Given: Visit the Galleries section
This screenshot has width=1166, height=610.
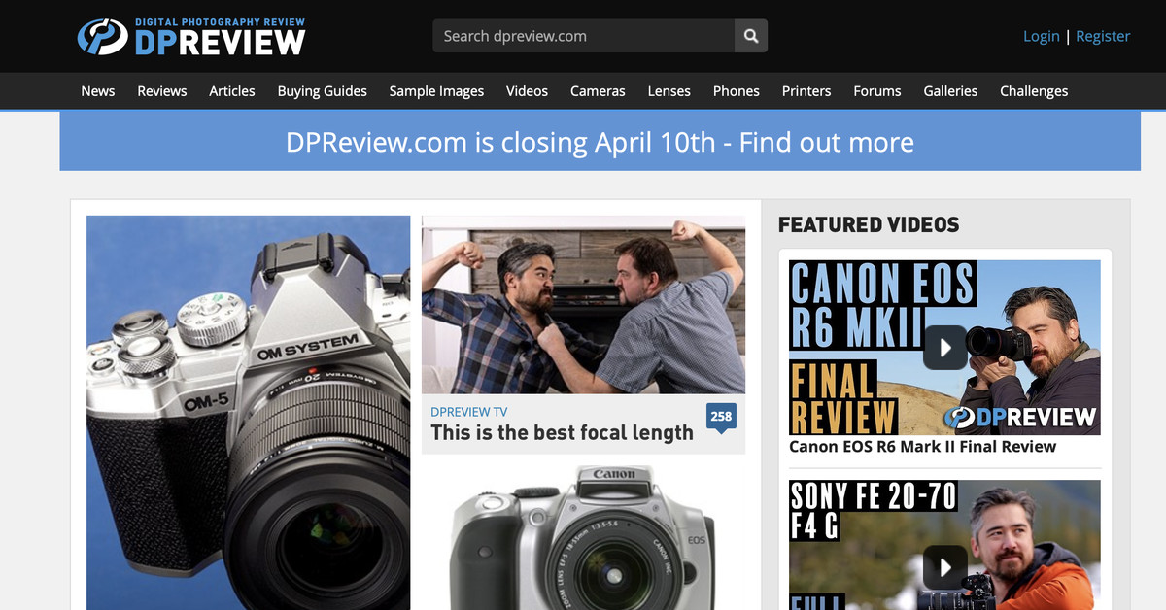Looking at the screenshot, I should (950, 91).
